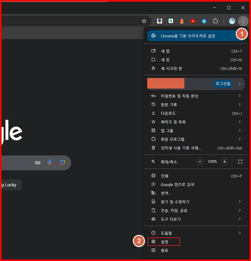Expand the 전송, 저장, 공유 chevron
The image size is (251, 261).
pos(240,210)
